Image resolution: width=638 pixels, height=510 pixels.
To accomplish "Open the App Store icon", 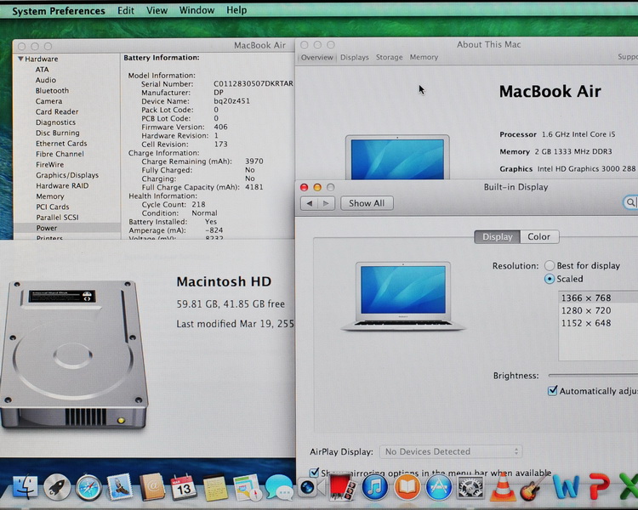I will click(438, 487).
